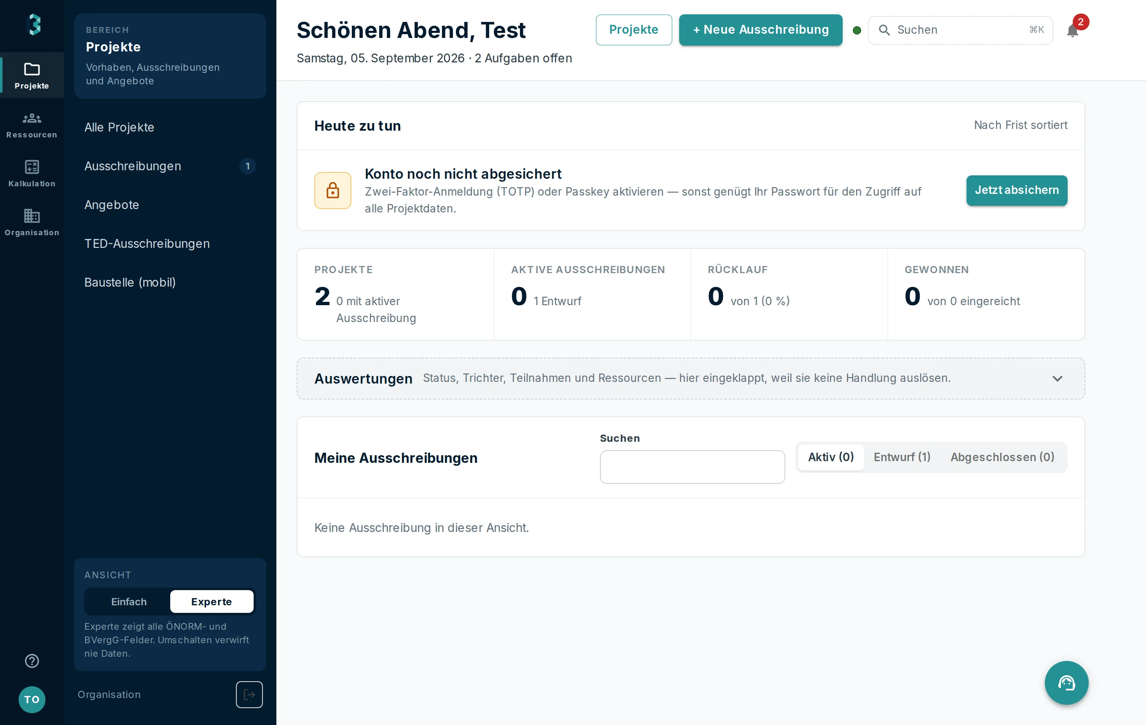
Task: Click the Projekte stat card showing 2
Action: [396, 294]
